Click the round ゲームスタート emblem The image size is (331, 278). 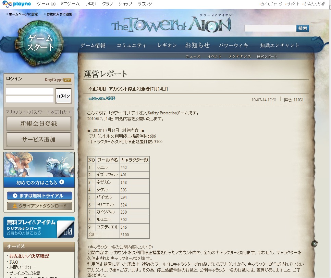click(39, 43)
